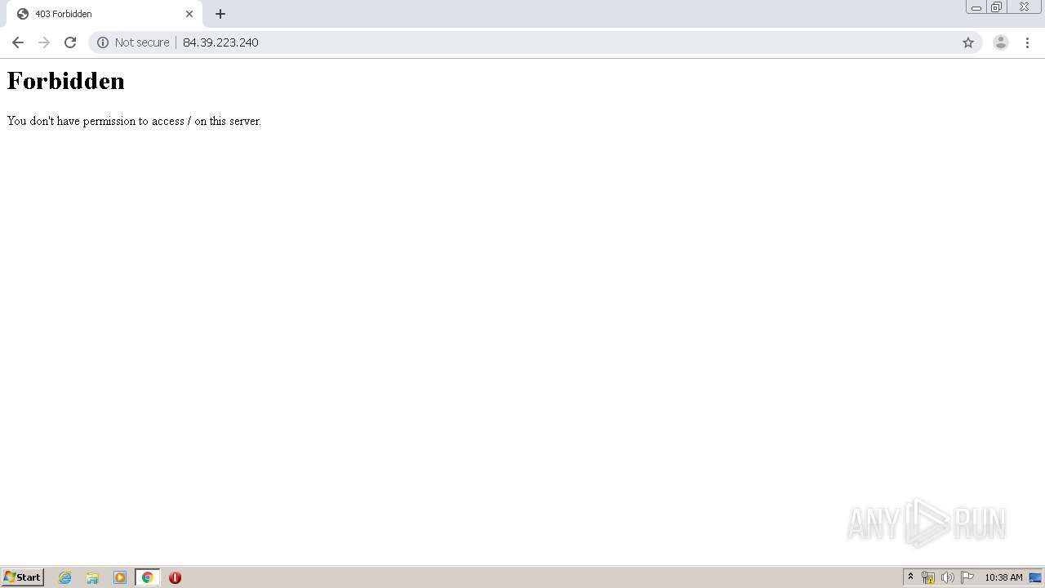Open the Windows Start menu
This screenshot has height=588, width=1045.
(x=23, y=577)
